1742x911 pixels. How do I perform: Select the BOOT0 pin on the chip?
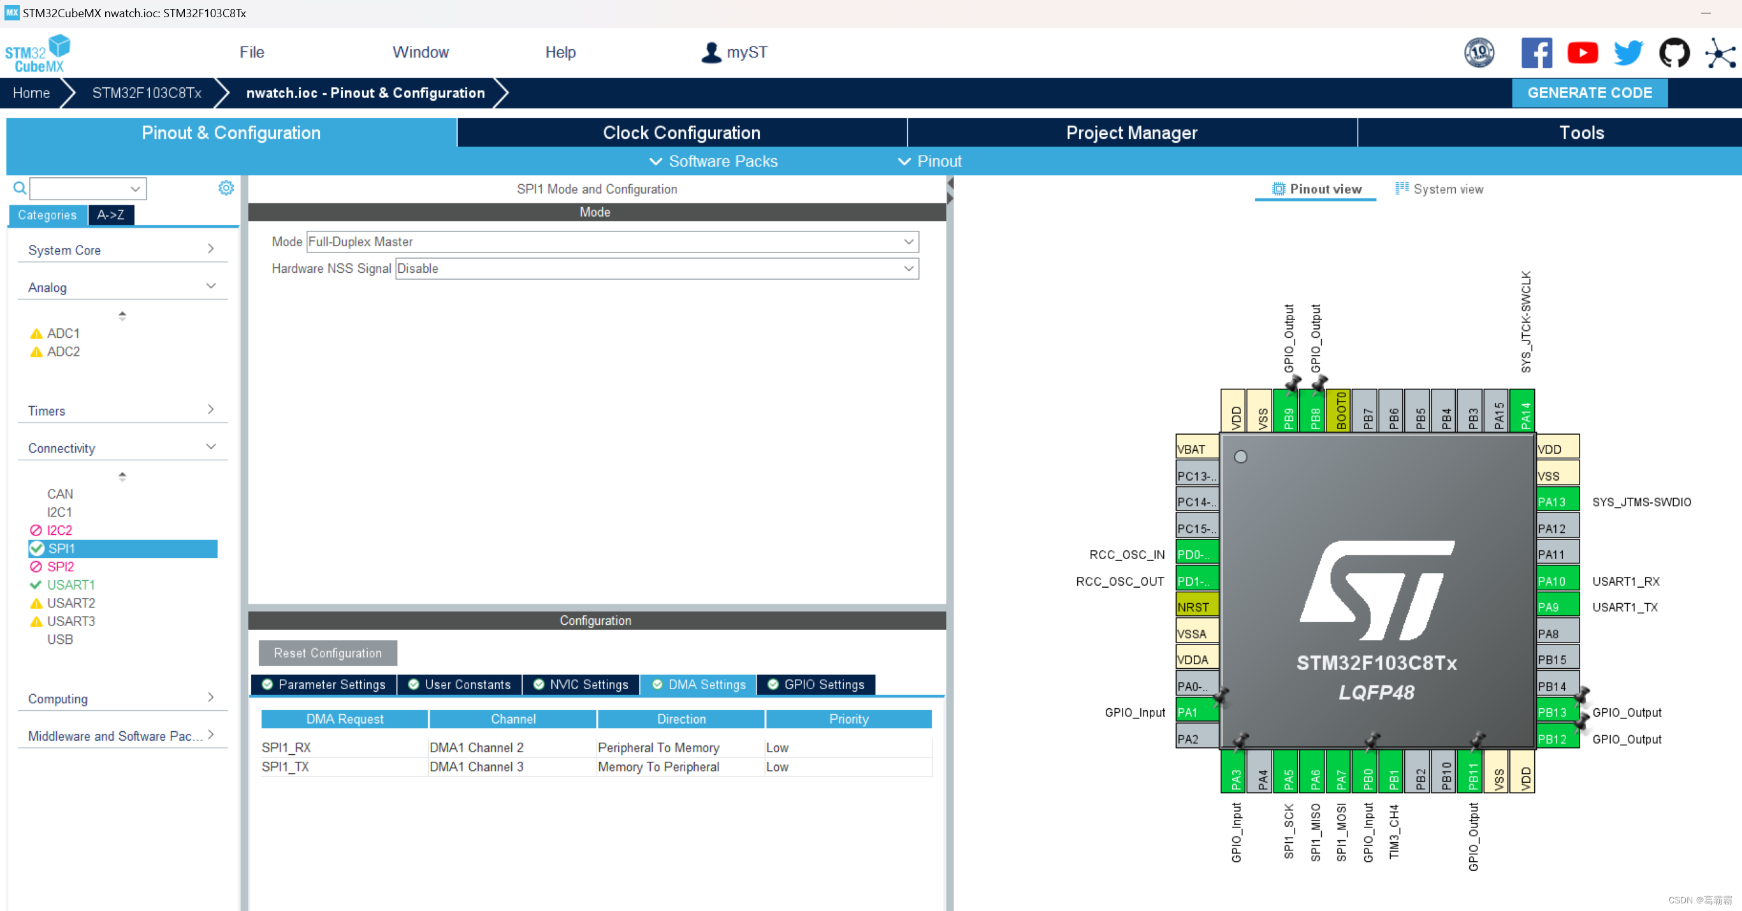[x=1338, y=410]
